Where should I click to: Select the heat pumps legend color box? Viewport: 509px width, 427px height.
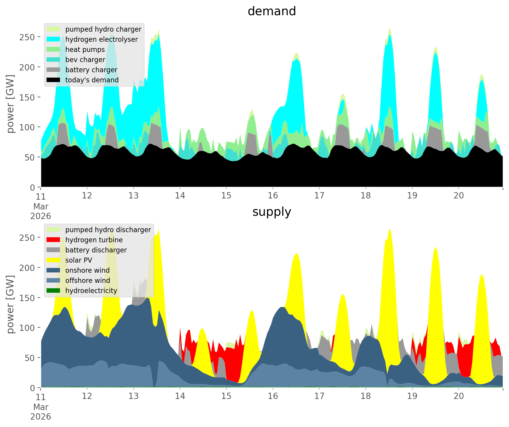[53, 50]
